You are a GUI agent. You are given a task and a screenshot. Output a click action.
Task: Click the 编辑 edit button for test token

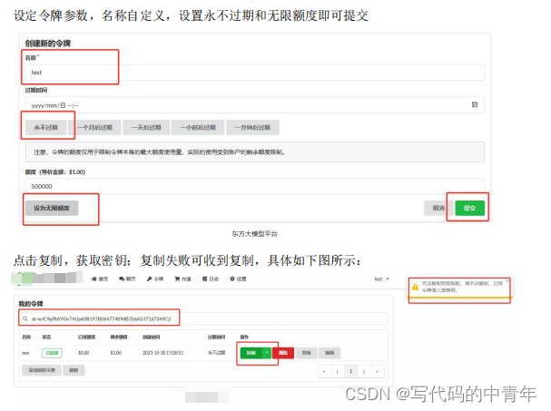point(330,353)
